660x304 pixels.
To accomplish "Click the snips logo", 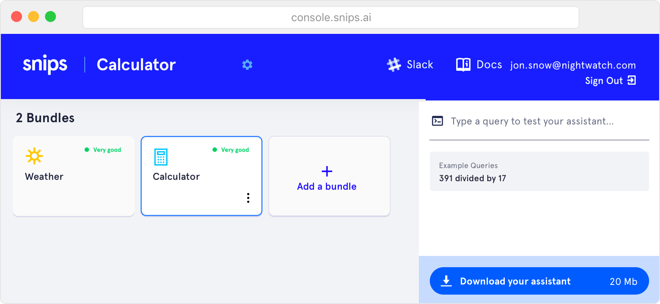I will 45,65.
